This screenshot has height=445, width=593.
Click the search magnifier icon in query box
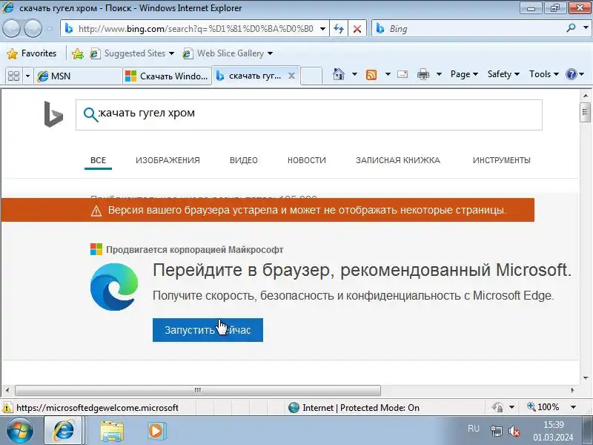click(x=90, y=114)
